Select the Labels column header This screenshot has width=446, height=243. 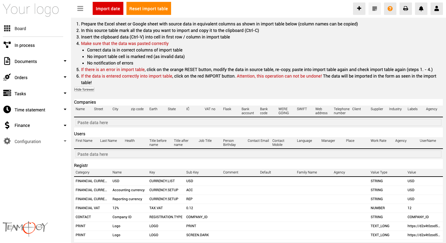pyautogui.click(x=413, y=109)
